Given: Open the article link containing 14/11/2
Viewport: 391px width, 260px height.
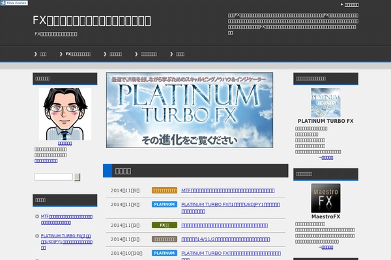Looking at the screenshot, I should (225, 239).
